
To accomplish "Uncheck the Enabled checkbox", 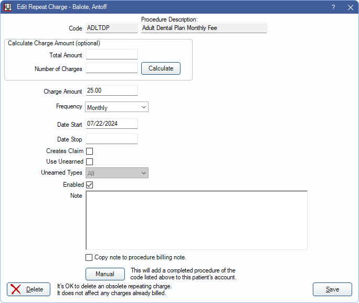I will 89,185.
